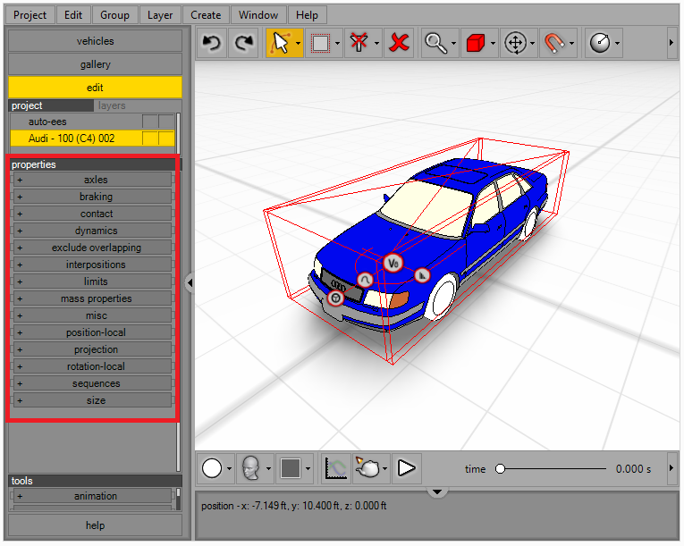
Task: Switch to the layers tab
Action: [x=112, y=105]
